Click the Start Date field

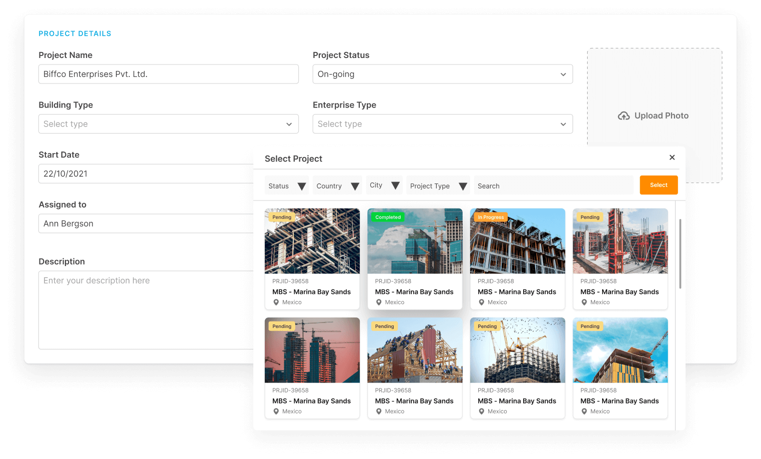pyautogui.click(x=146, y=174)
